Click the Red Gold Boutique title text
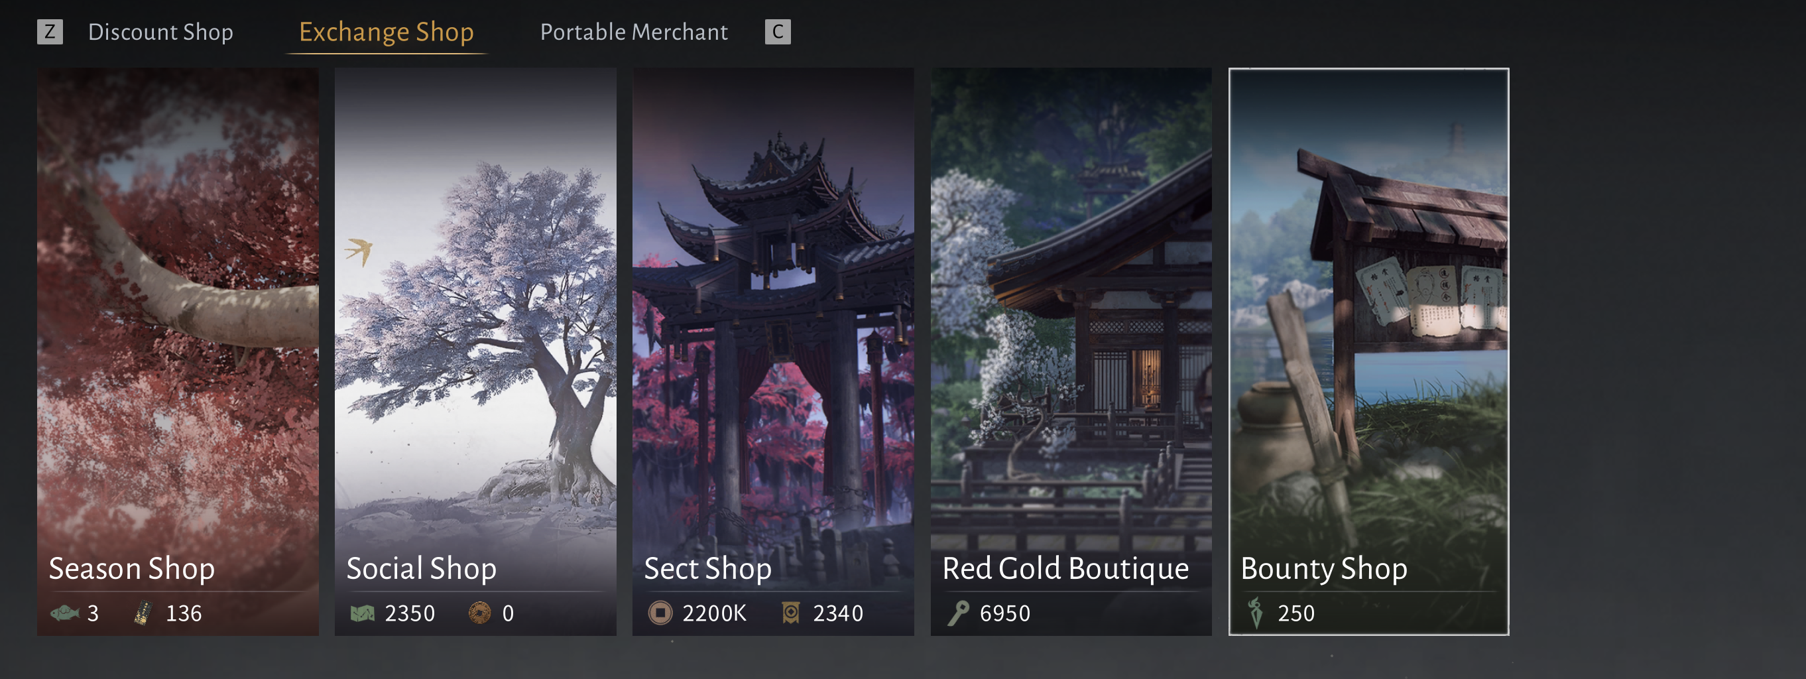The width and height of the screenshot is (1806, 679). coord(1065,569)
